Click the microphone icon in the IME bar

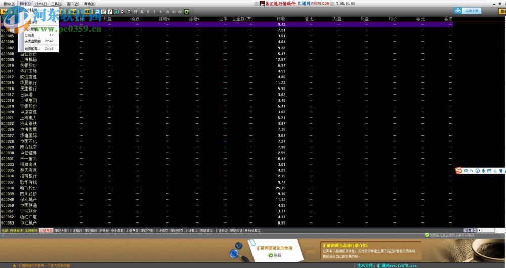(x=483, y=171)
